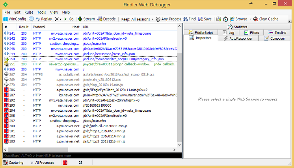Click session list scroll up arrow

179,26
